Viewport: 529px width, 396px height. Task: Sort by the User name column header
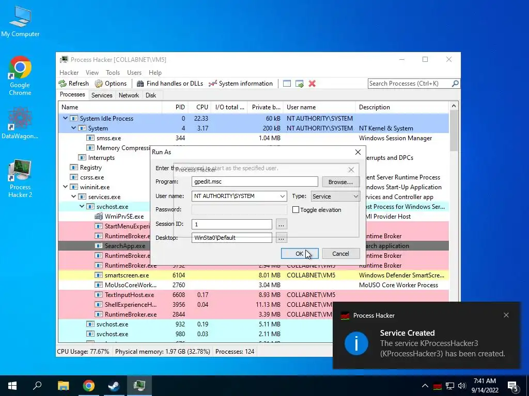click(x=319, y=107)
